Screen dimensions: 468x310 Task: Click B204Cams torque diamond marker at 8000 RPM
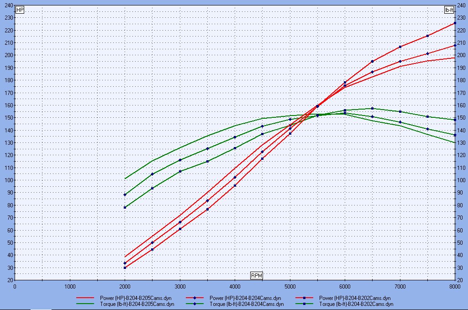click(x=455, y=135)
